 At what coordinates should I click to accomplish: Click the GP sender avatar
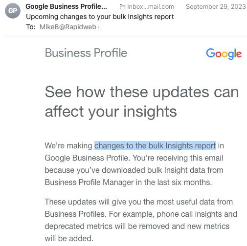13,11
